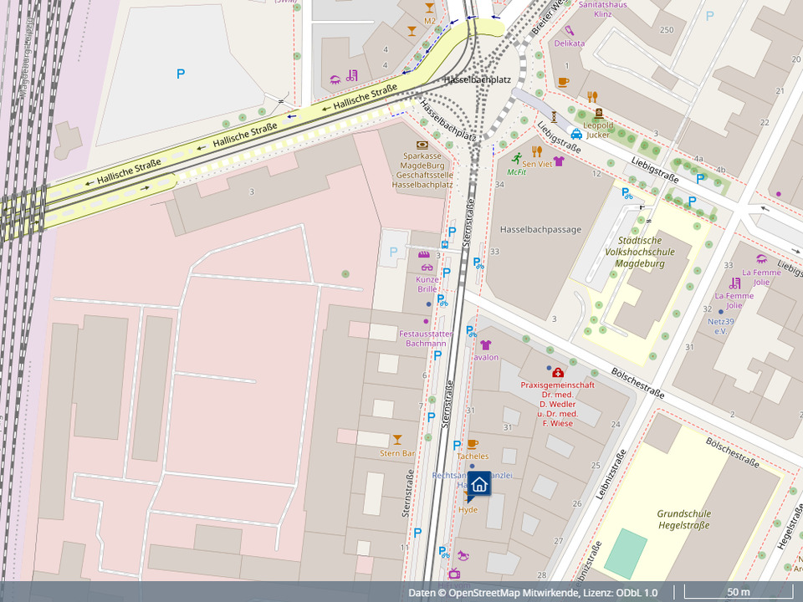
Task: Click the Hasselbachpassage building label
Action: coord(540,229)
